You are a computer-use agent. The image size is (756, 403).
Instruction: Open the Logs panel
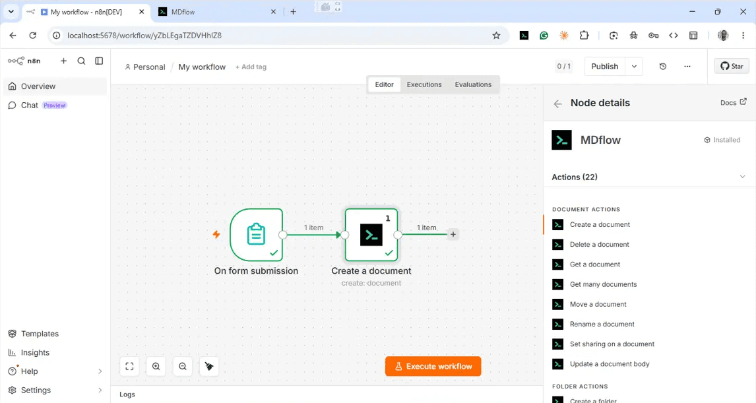click(127, 394)
